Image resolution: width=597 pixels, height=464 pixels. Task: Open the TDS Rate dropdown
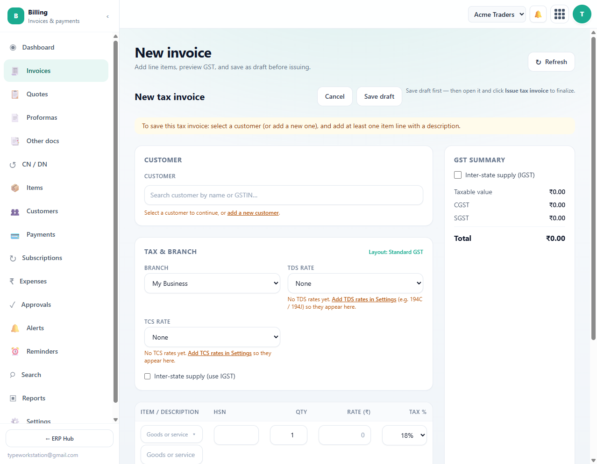tap(355, 283)
